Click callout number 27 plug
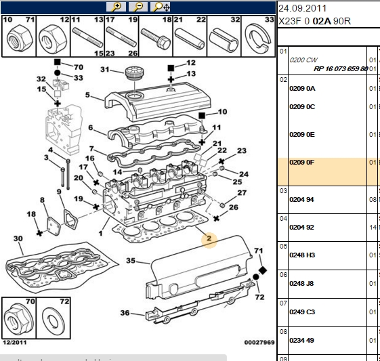Screen dimensions: 380x361 (242, 192)
